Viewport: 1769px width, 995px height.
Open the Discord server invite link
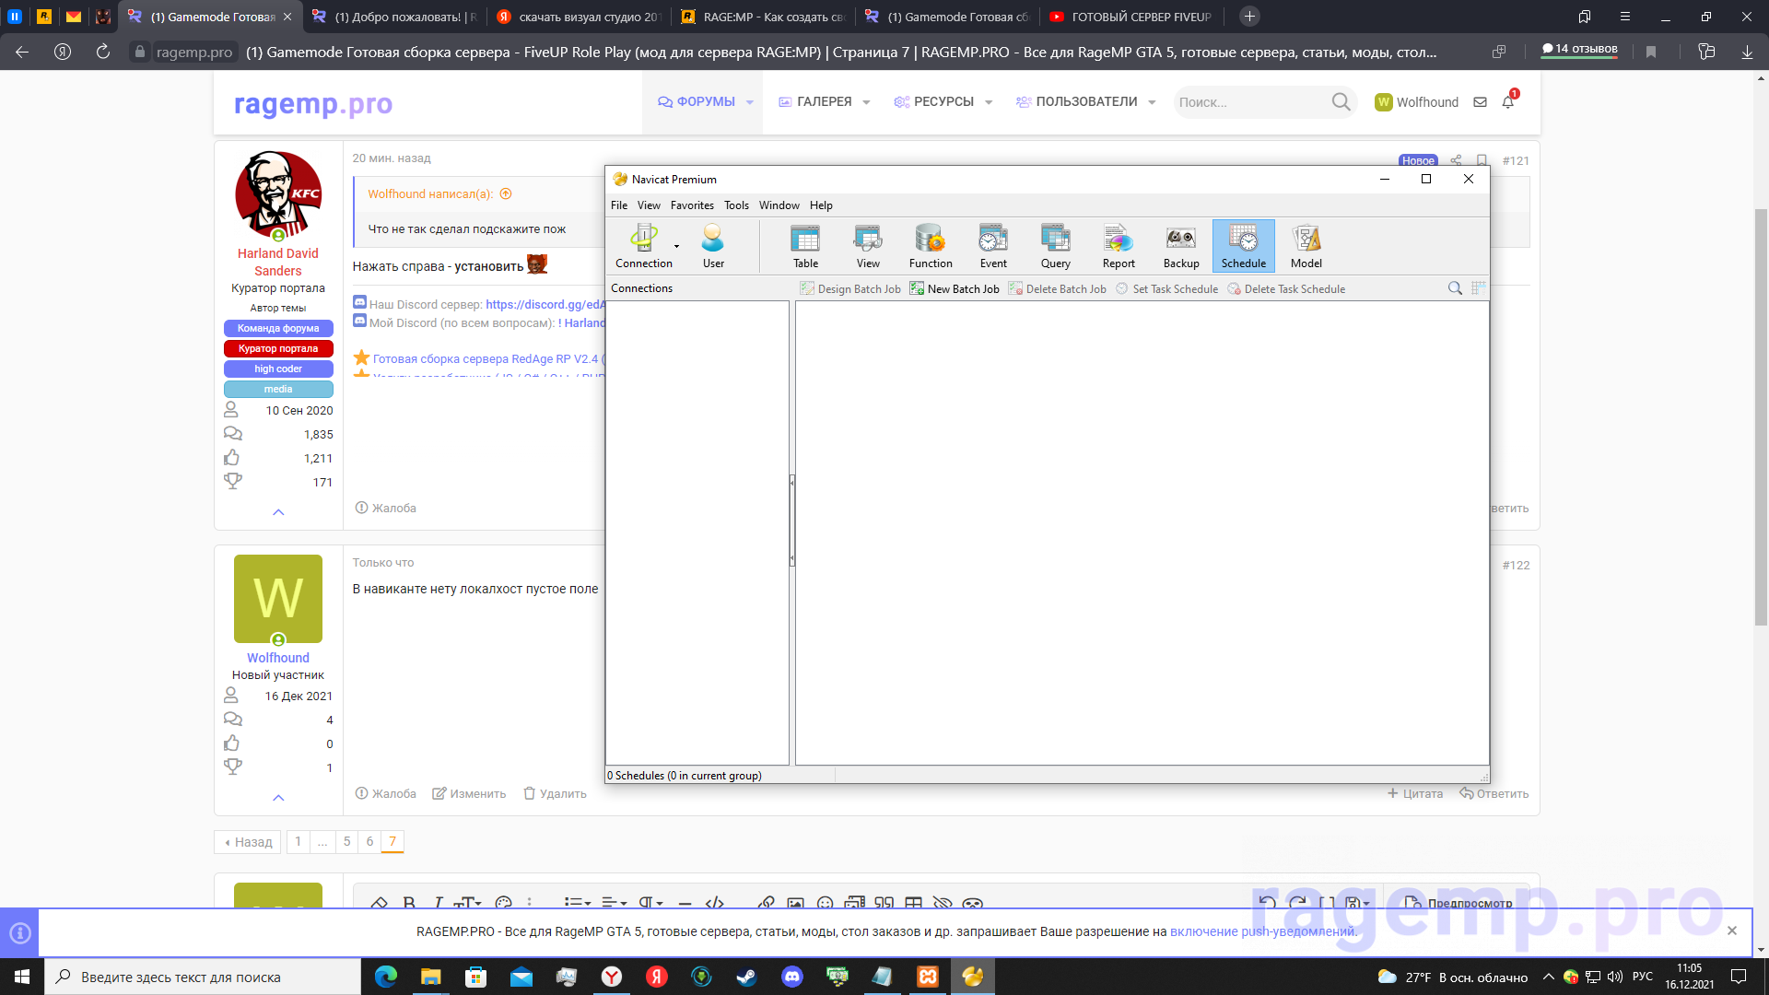(x=545, y=305)
